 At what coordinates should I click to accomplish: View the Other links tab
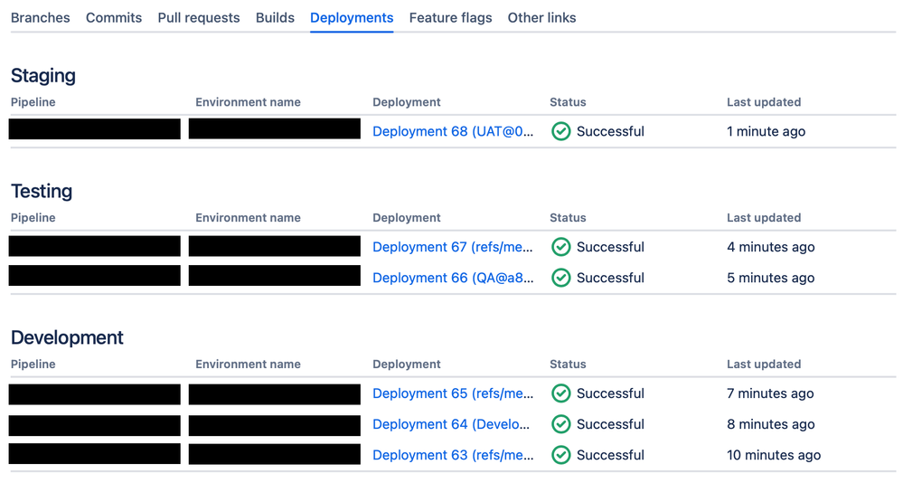pos(541,18)
